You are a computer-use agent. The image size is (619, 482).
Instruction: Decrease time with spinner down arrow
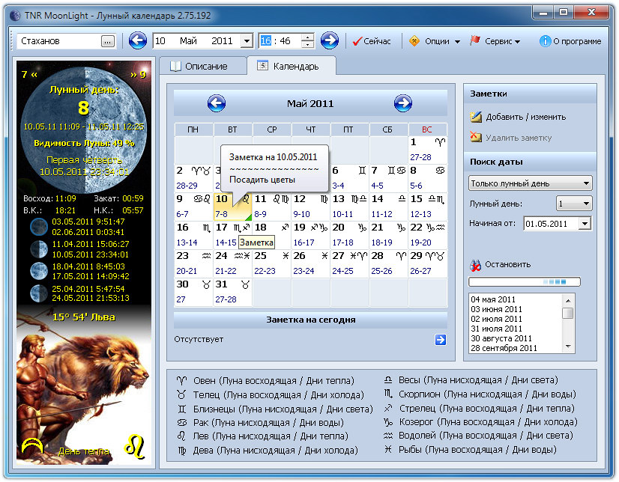[x=307, y=45]
